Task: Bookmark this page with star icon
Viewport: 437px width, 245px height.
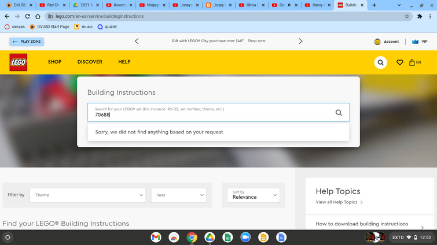Action: (407, 16)
